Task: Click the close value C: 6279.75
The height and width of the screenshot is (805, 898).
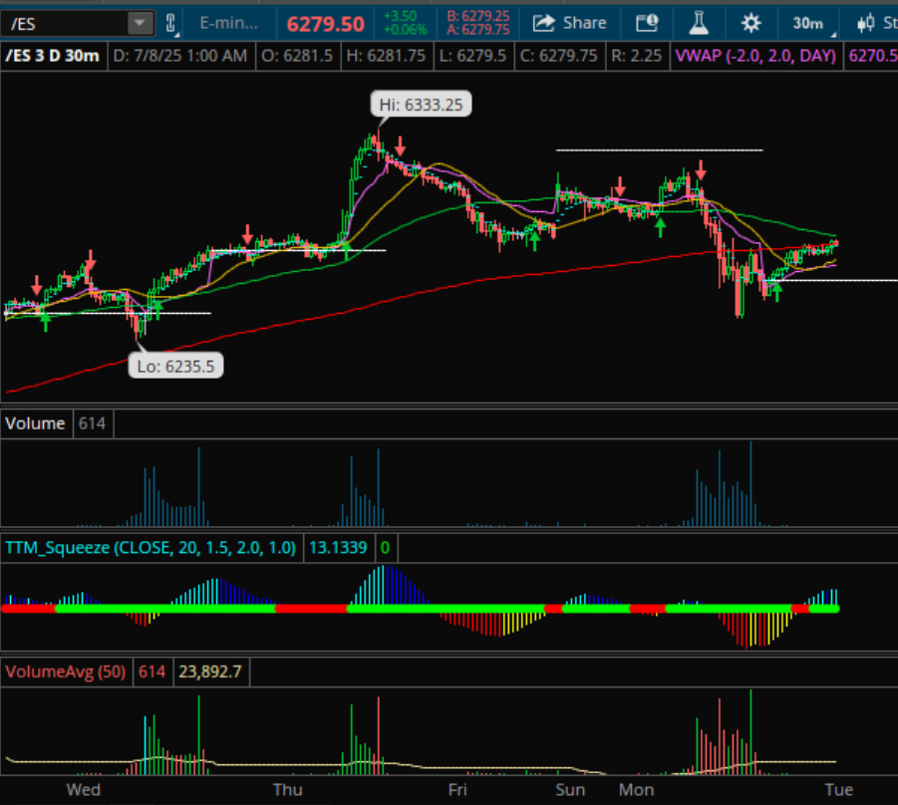Action: click(558, 56)
